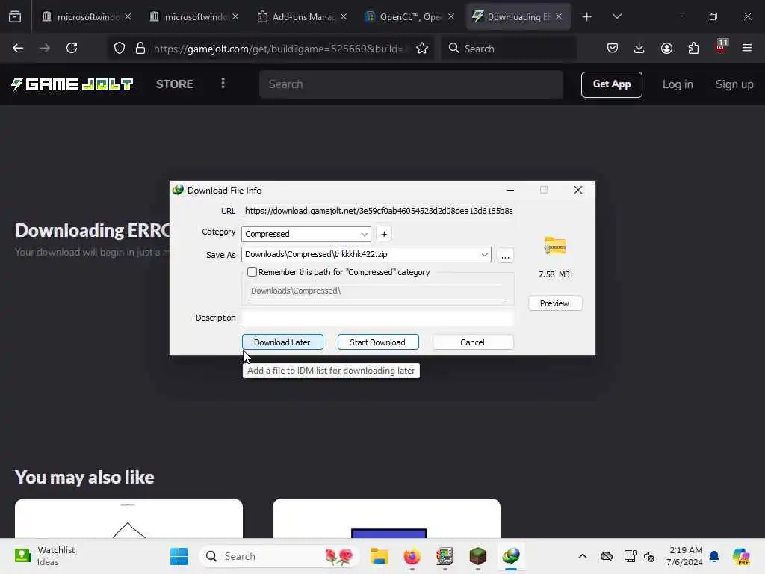Open Copilot preview icon
The image size is (765, 574).
pyautogui.click(x=741, y=556)
